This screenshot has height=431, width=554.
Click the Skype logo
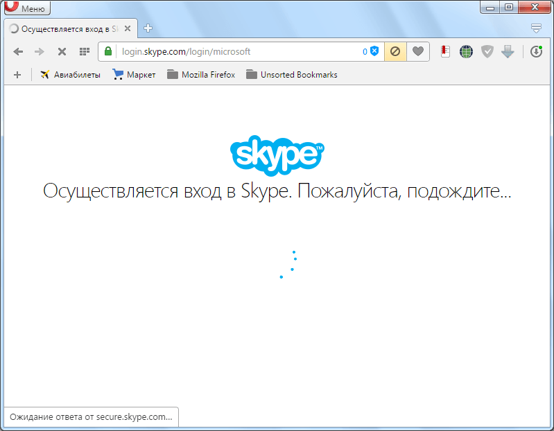(x=277, y=156)
